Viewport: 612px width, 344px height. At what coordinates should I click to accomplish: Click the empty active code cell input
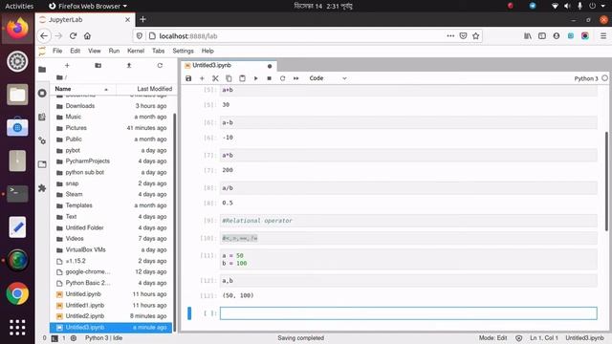408,313
